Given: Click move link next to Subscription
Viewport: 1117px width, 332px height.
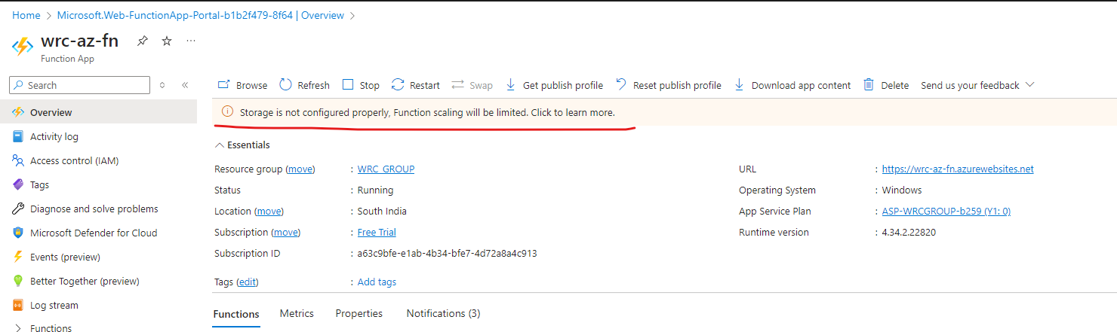Looking at the screenshot, I should [x=285, y=232].
